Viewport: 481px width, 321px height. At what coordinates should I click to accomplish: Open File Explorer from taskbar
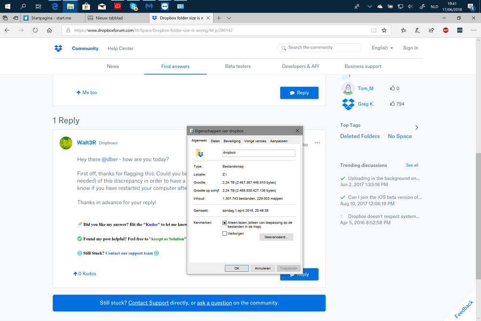(x=70, y=6)
